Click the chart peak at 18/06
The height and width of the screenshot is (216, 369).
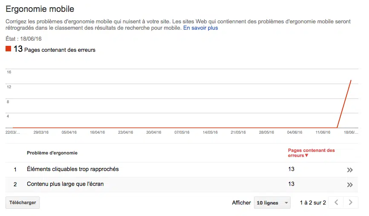tap(351, 80)
